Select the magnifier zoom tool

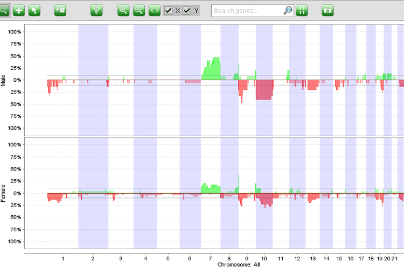4,10
